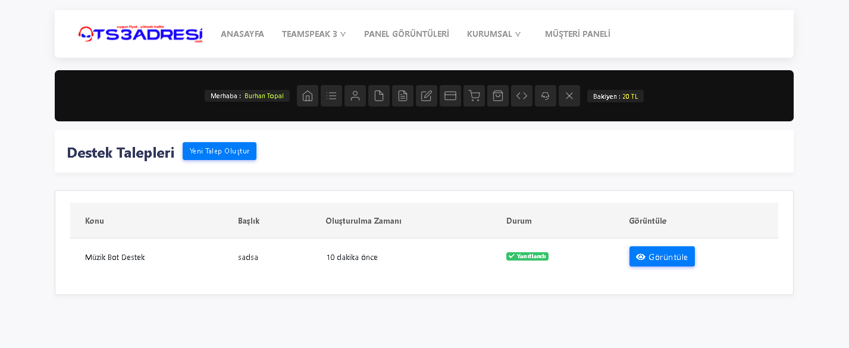Screen dimensions: 849x348
Task: Open PANEL GÖRÜNTÜLERİ menu item
Action: (x=406, y=34)
